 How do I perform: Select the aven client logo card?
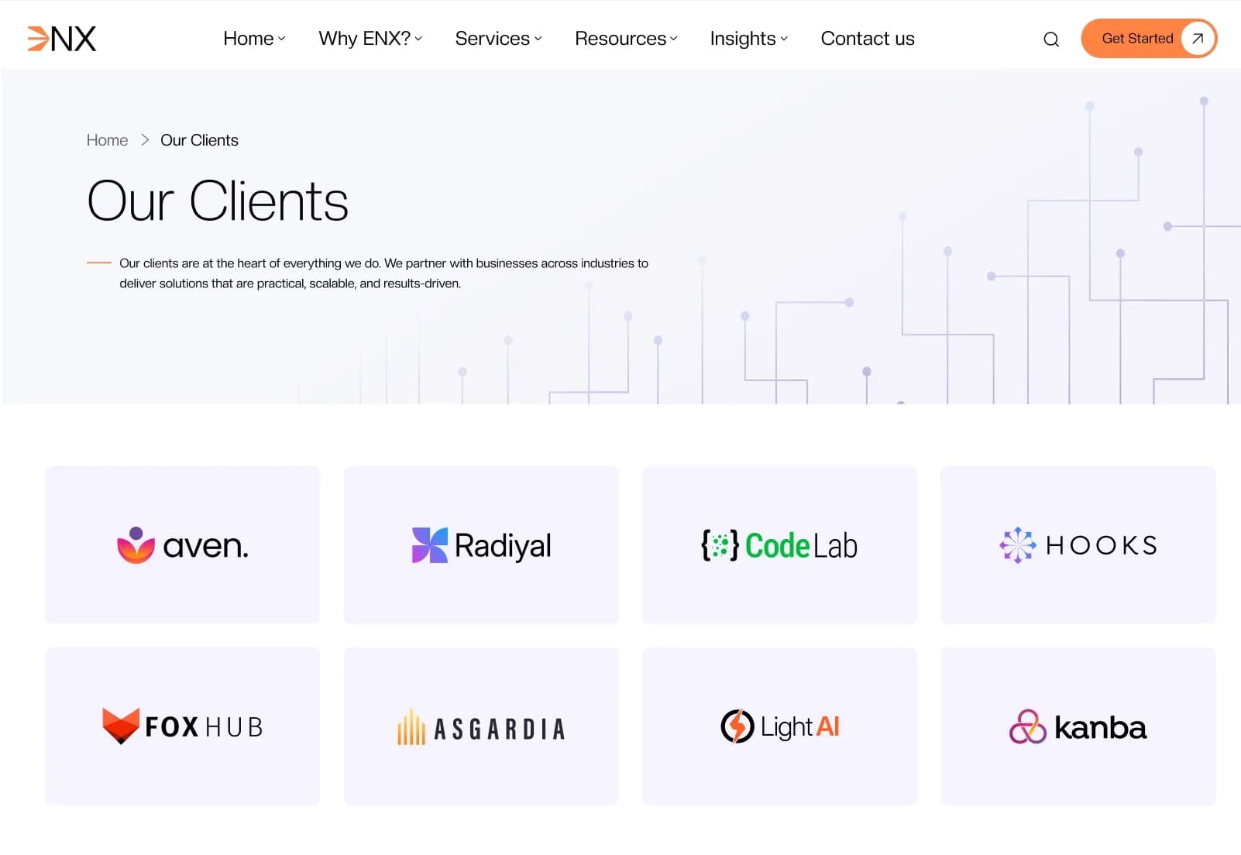pyautogui.click(x=183, y=545)
